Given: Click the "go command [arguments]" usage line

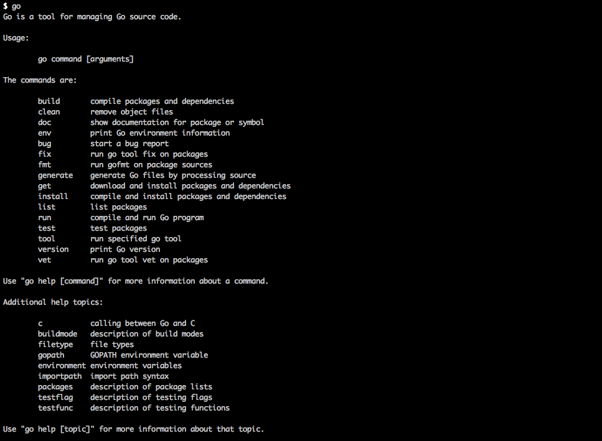Looking at the screenshot, I should click(x=85, y=59).
